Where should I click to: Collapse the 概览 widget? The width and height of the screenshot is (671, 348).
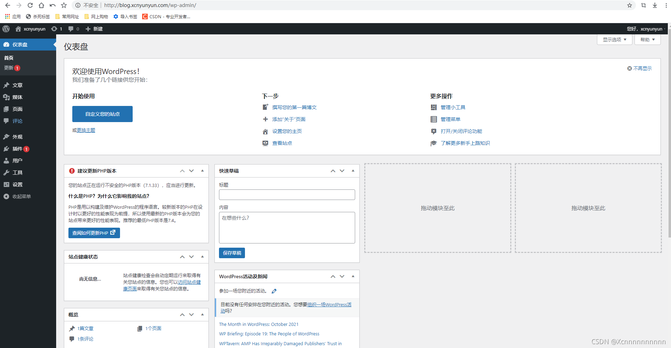click(202, 315)
